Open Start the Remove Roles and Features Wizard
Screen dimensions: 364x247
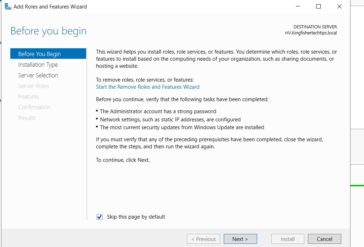148,87
